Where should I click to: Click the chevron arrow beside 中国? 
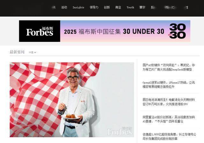(x=35, y=52)
